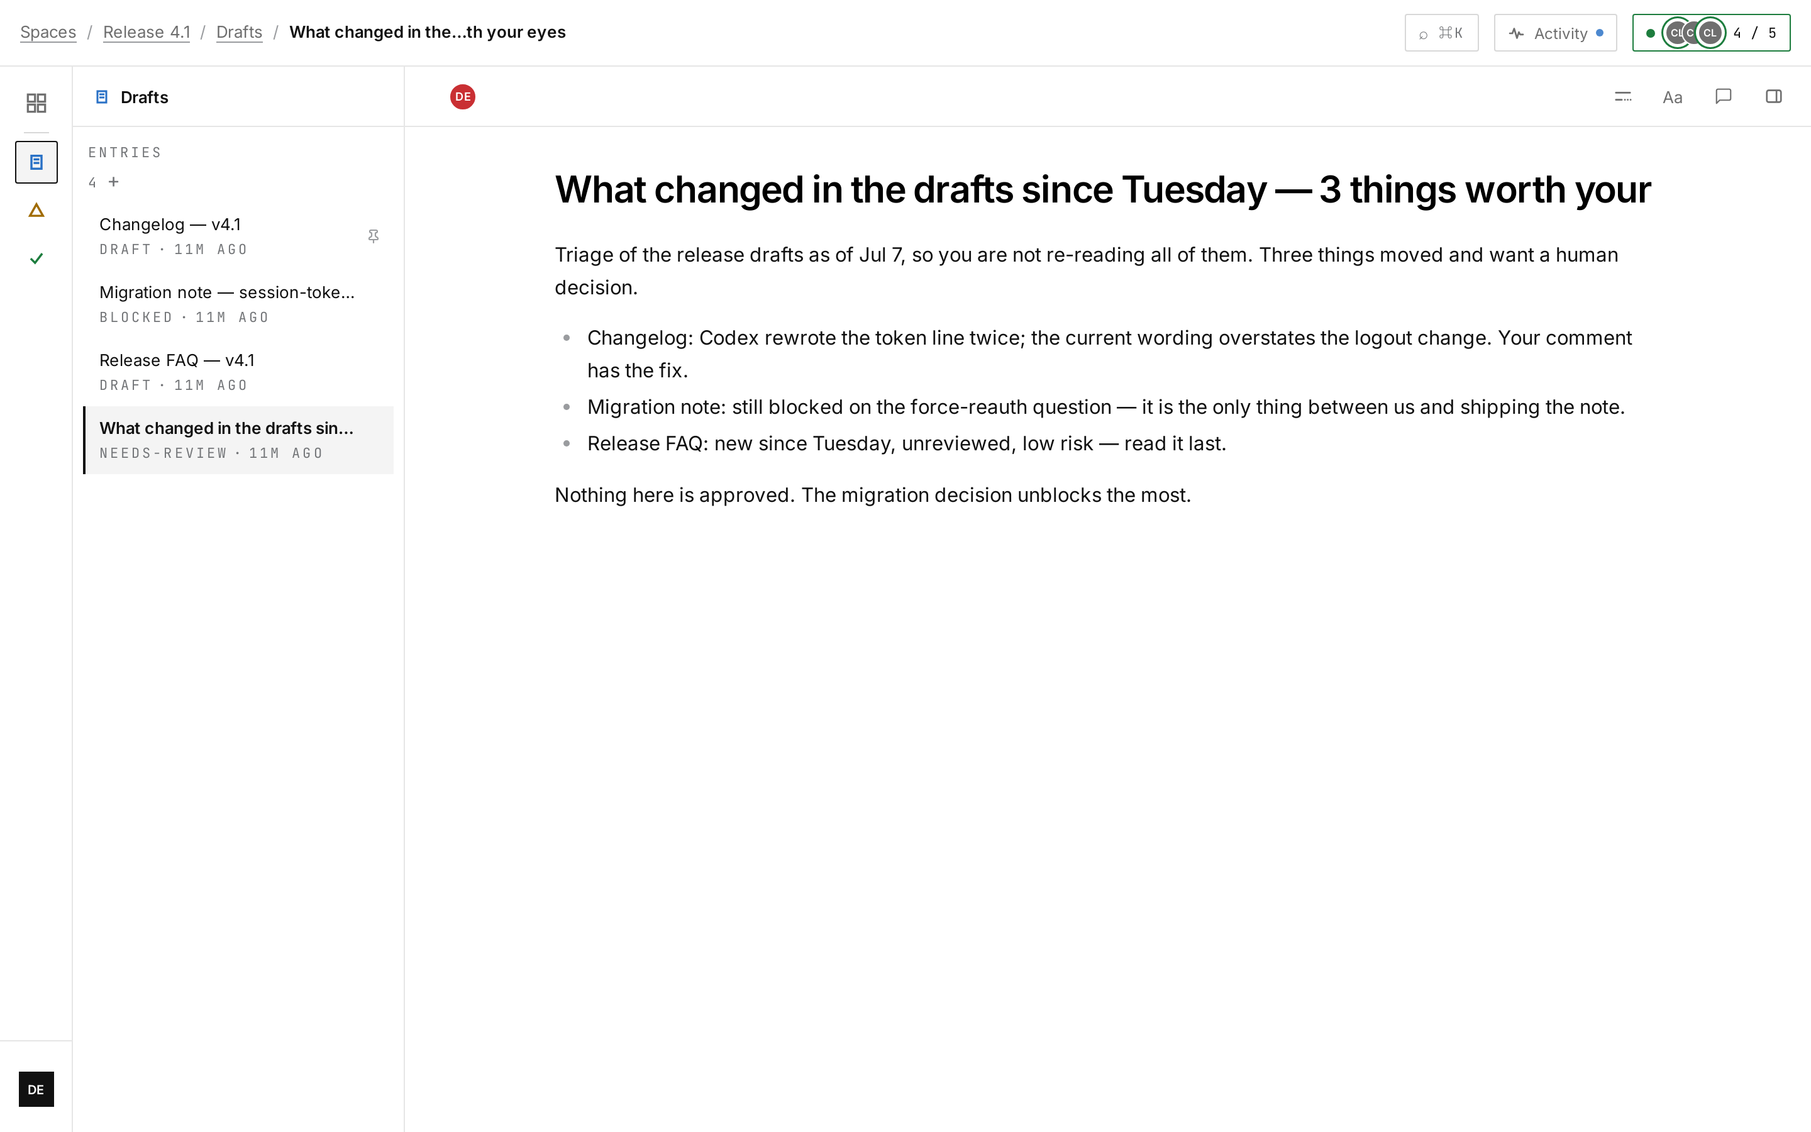Go to Release 4.1 breadcrumb link
Viewport: 1811px width, 1132px height.
147,32
